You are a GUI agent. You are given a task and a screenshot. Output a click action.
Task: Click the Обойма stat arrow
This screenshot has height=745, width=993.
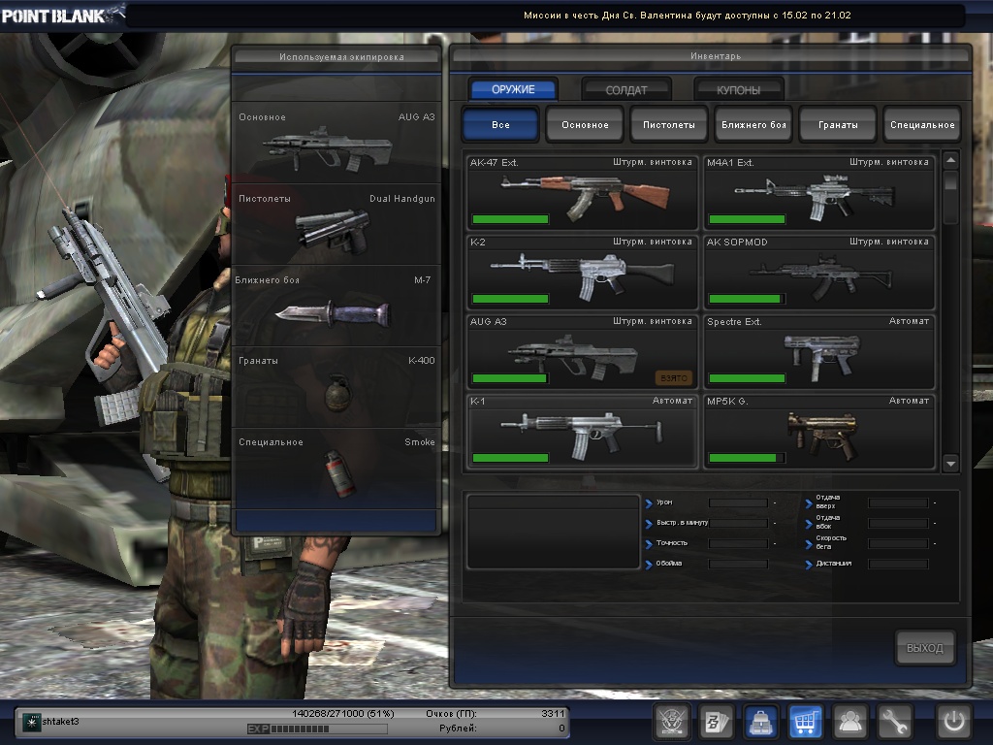tap(649, 565)
